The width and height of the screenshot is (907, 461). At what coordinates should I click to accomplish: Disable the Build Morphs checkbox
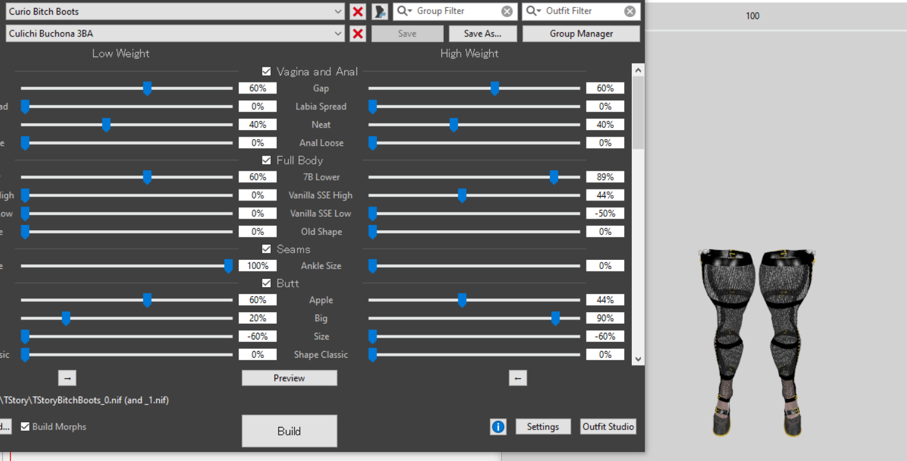pos(25,426)
